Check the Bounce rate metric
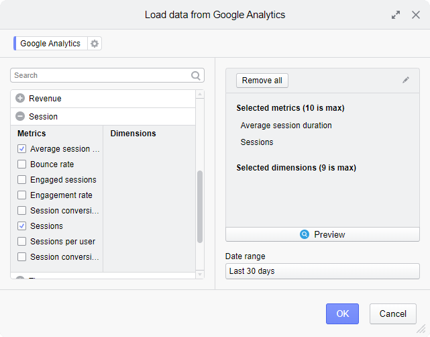 tap(22, 164)
